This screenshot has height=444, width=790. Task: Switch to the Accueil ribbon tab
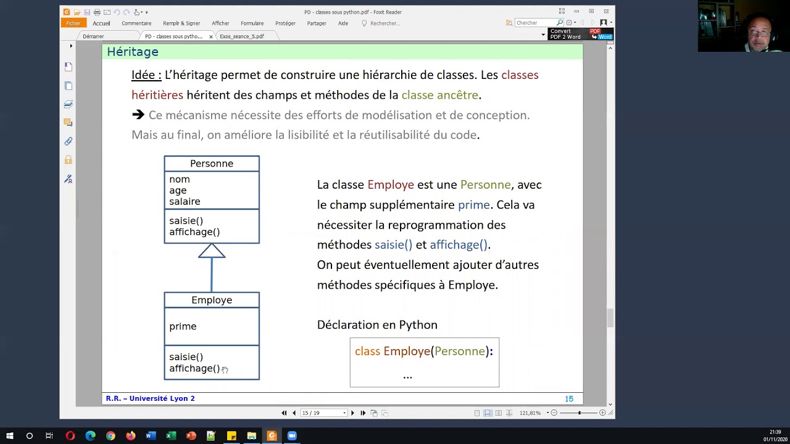(101, 23)
